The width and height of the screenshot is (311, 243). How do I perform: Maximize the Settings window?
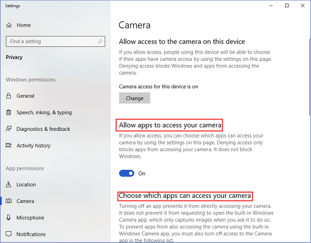[x=287, y=6]
